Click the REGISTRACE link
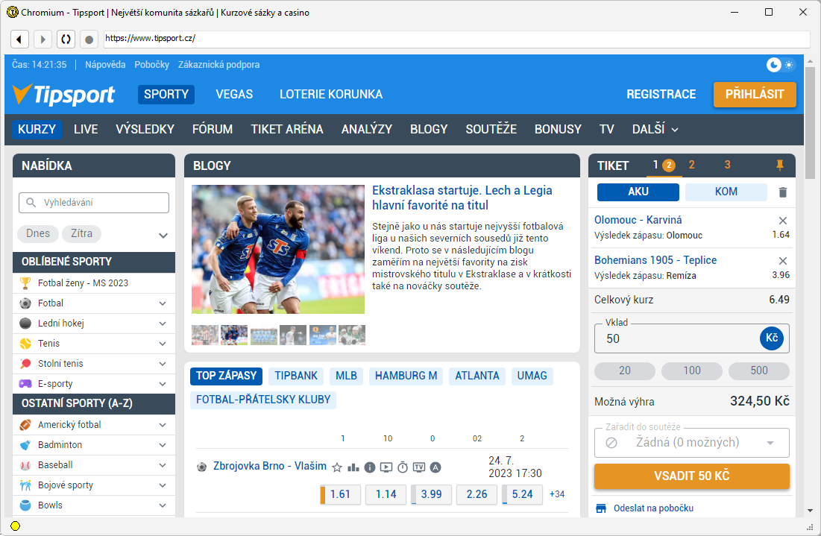The height and width of the screenshot is (536, 821). (661, 95)
